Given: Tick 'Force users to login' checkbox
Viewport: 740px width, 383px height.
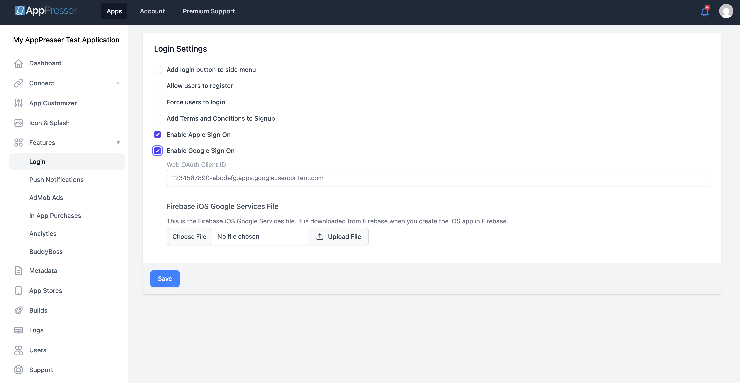Looking at the screenshot, I should tap(158, 102).
